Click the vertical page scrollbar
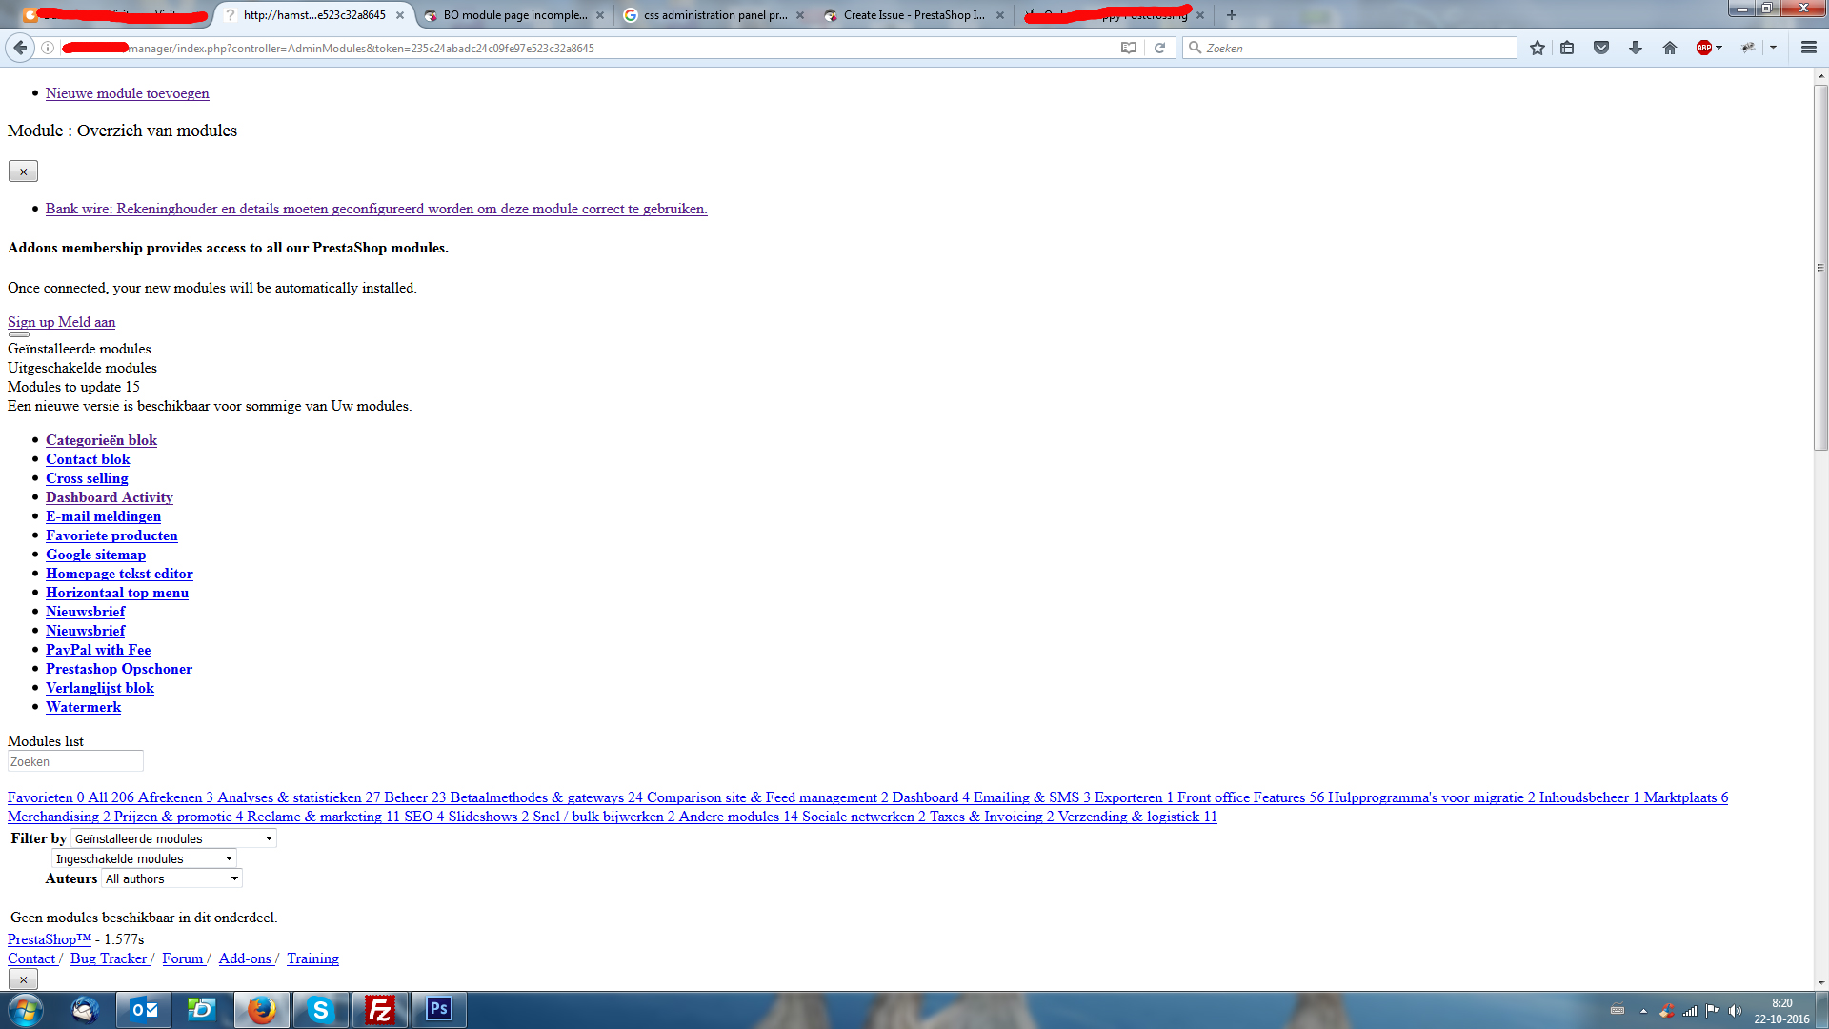The height and width of the screenshot is (1029, 1829). (1820, 267)
